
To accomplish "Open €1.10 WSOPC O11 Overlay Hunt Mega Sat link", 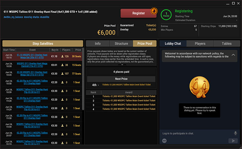I will (32, 56).
